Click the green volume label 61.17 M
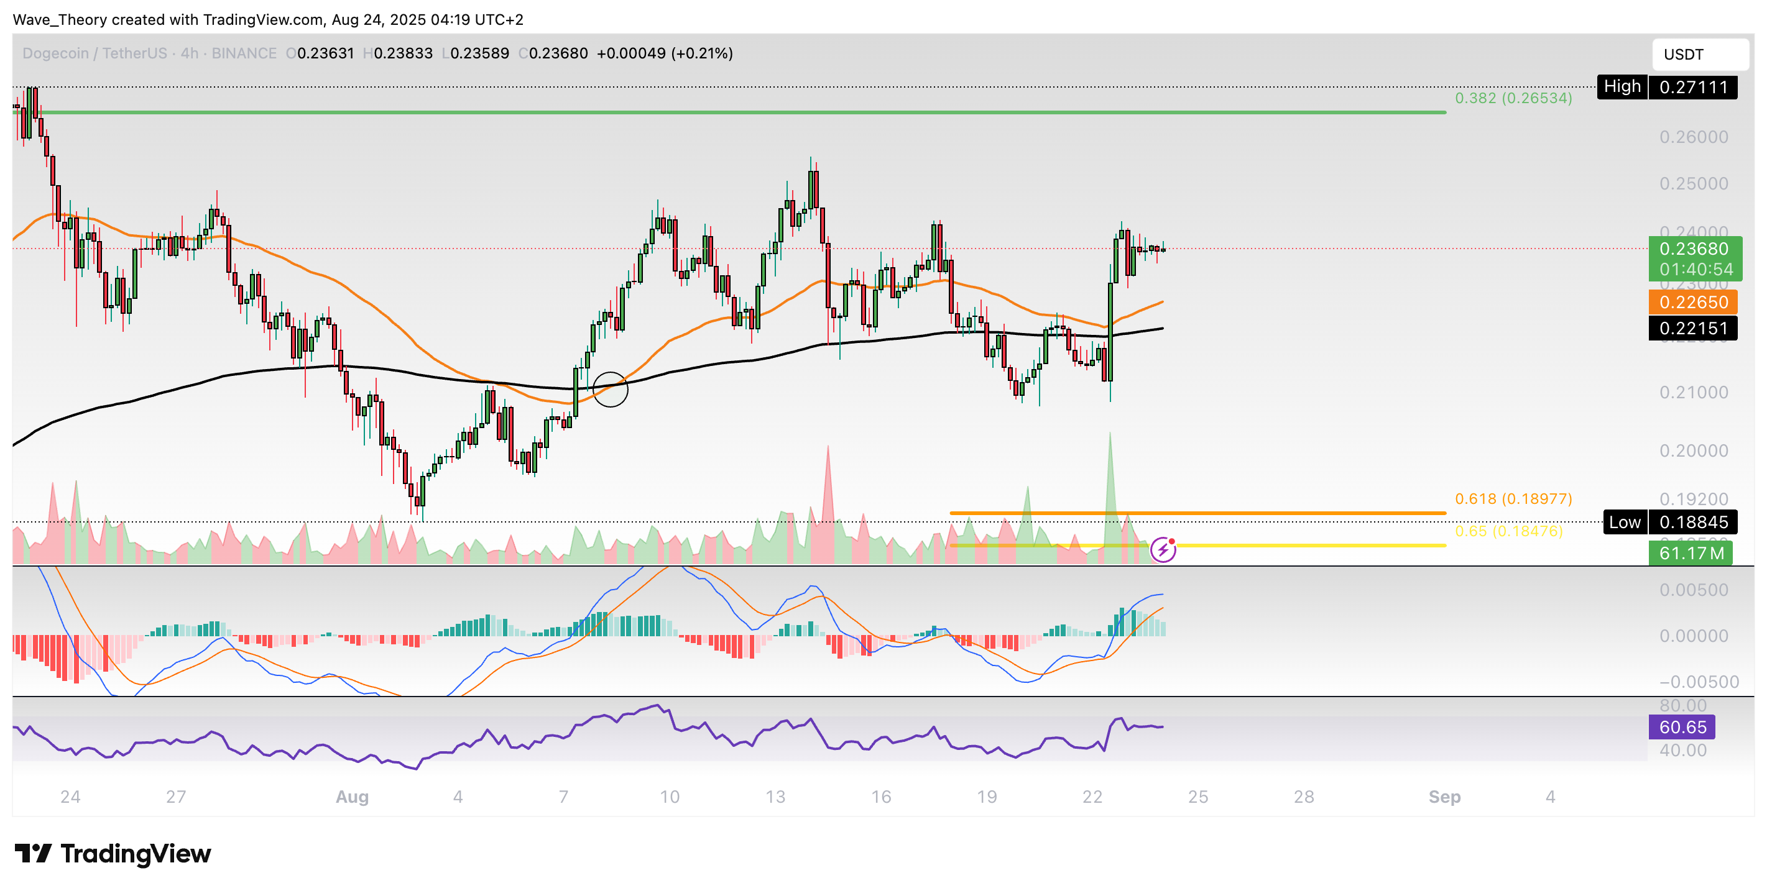Viewport: 1767px width, 891px height. pyautogui.click(x=1690, y=553)
